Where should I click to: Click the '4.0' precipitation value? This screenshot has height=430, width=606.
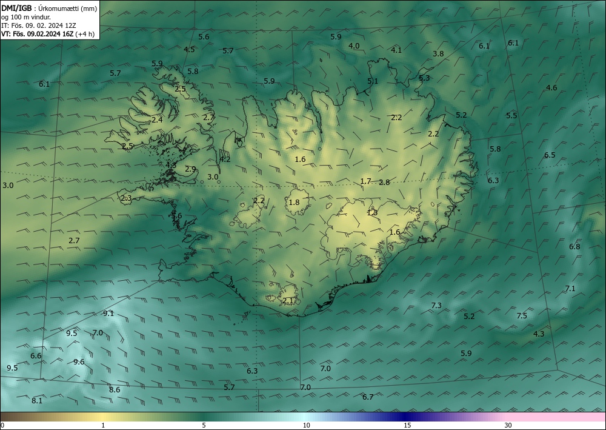(x=354, y=46)
